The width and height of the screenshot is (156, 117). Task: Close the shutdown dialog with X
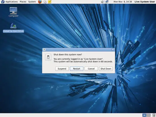pyautogui.click(x=113, y=50)
